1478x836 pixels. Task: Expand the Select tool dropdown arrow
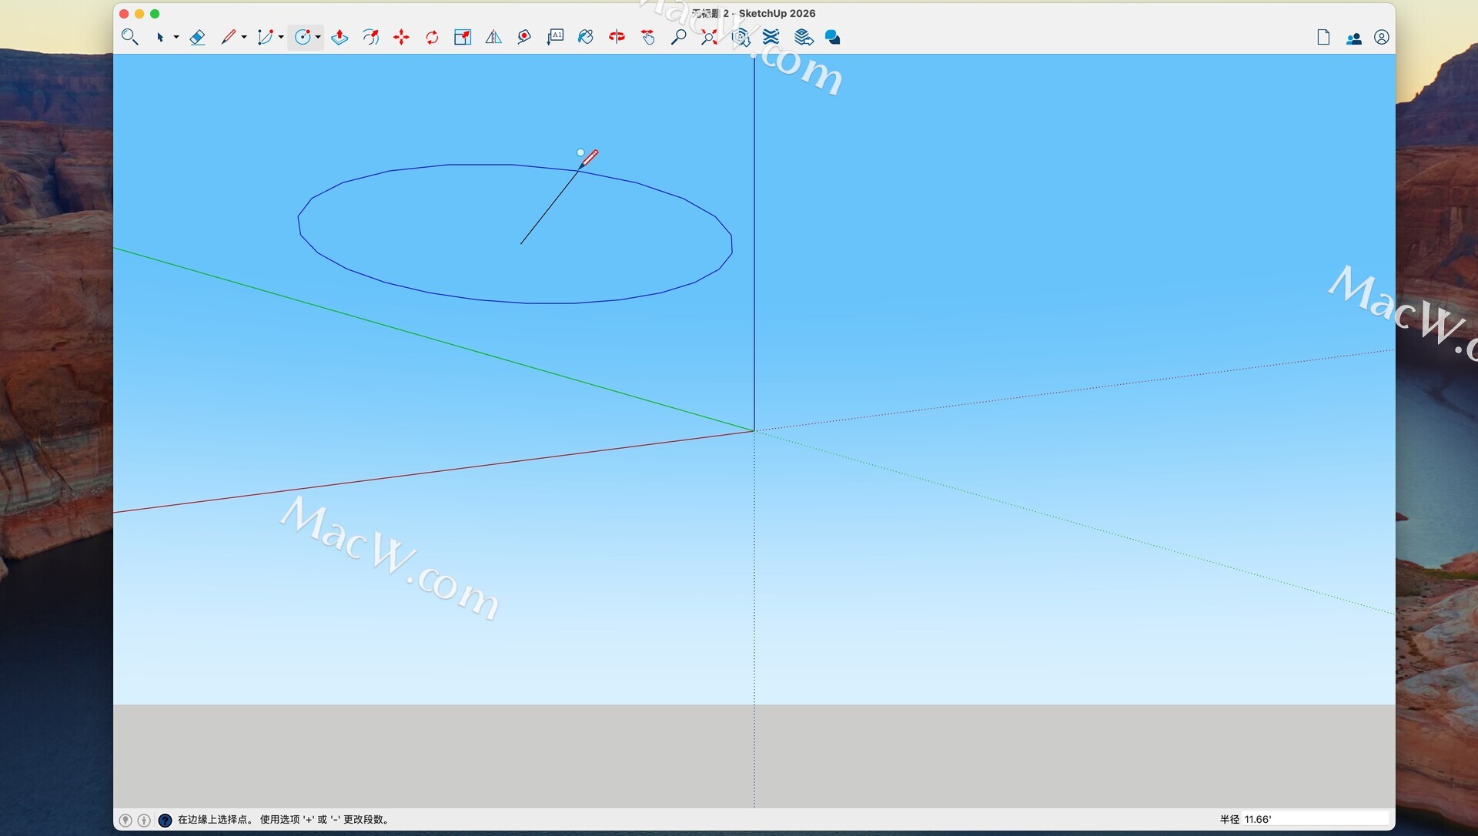click(176, 37)
